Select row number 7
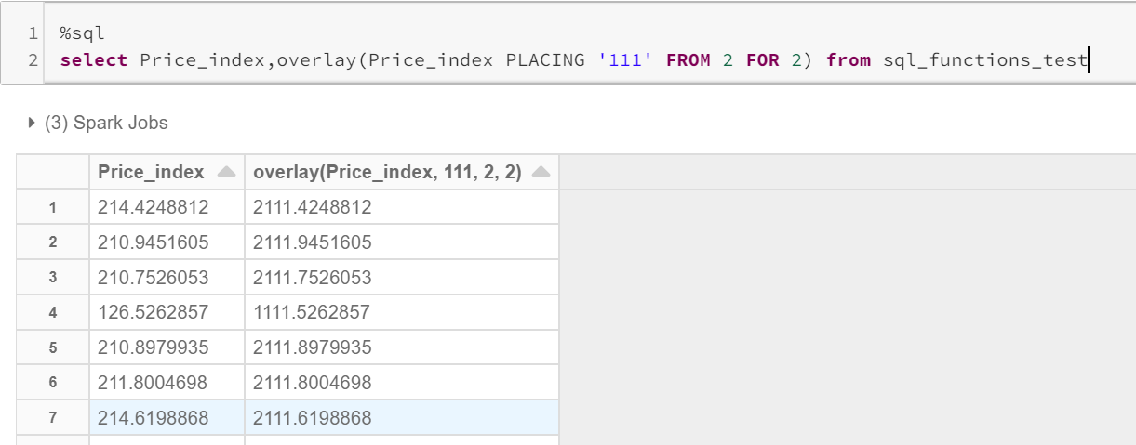 click(53, 418)
